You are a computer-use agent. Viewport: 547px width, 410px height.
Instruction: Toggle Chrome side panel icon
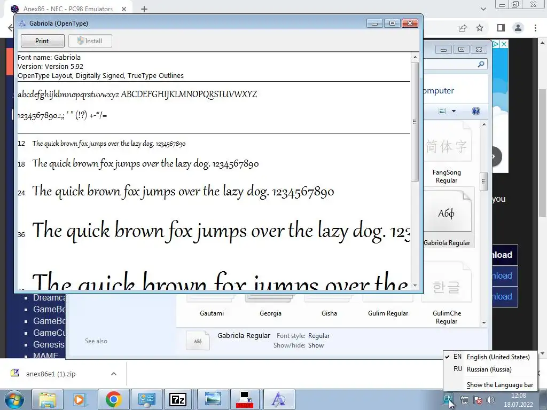(x=501, y=28)
